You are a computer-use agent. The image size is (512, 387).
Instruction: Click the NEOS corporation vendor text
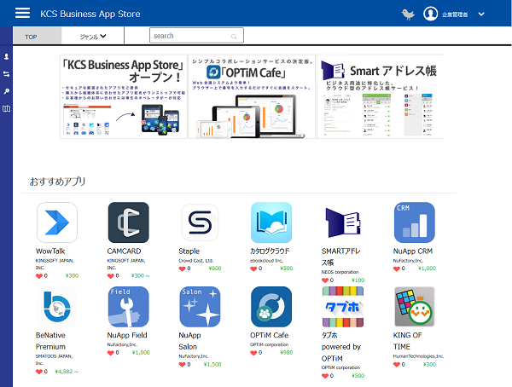click(340, 272)
